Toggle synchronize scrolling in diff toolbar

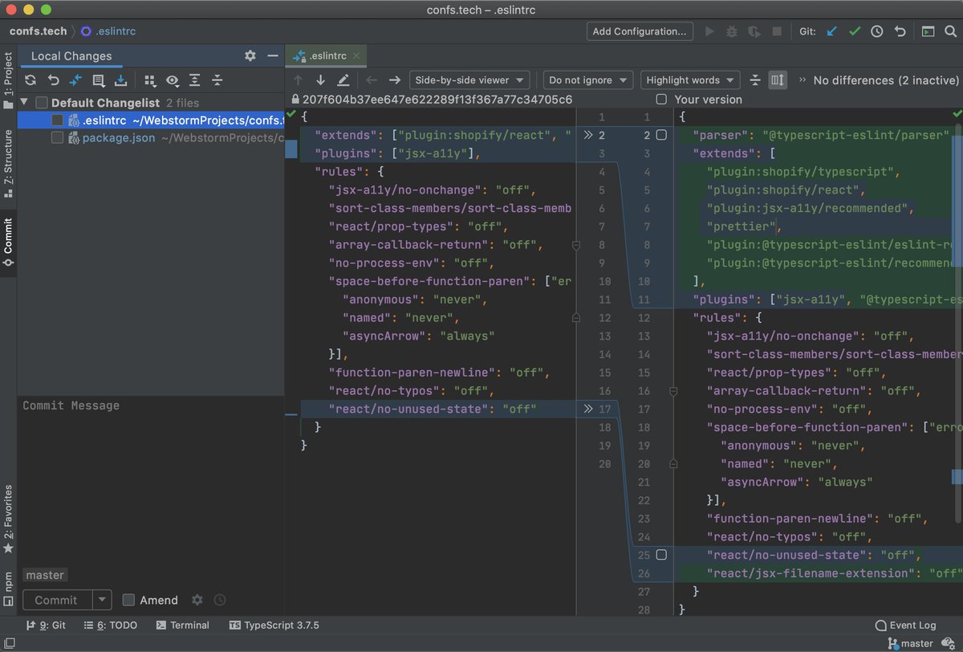[x=777, y=79]
